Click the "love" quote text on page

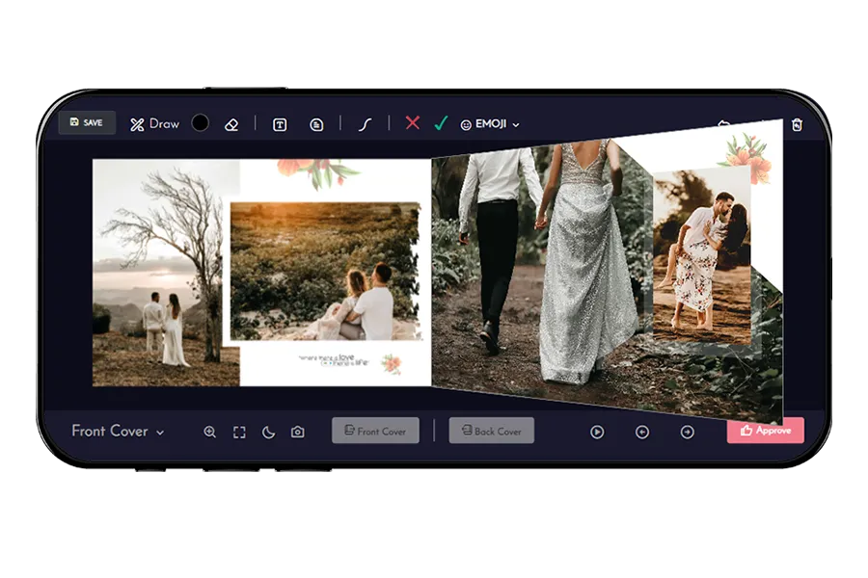[x=334, y=360]
